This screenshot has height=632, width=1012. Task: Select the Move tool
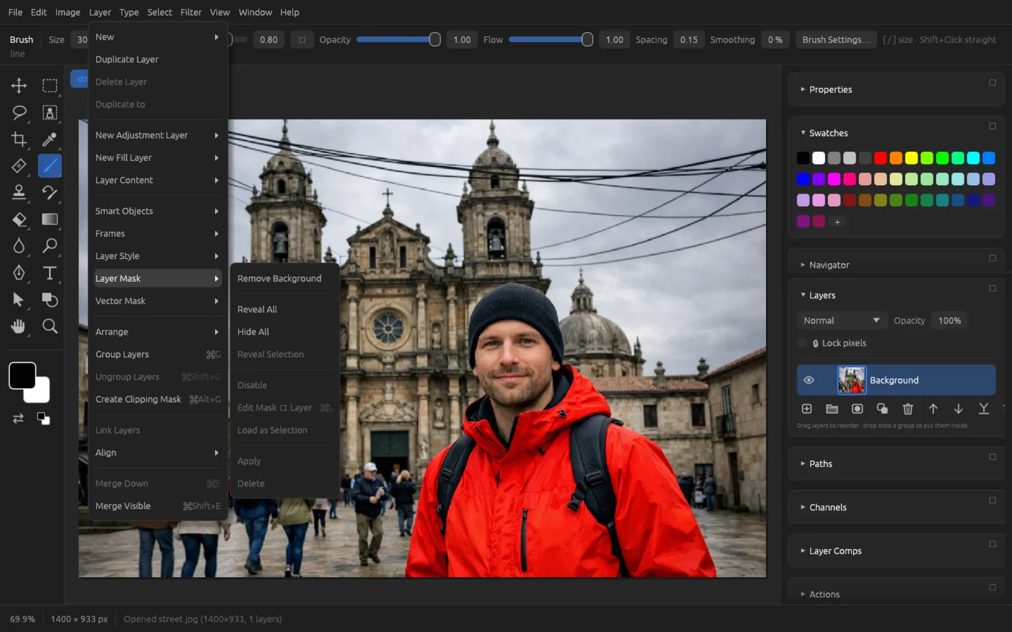coord(19,85)
